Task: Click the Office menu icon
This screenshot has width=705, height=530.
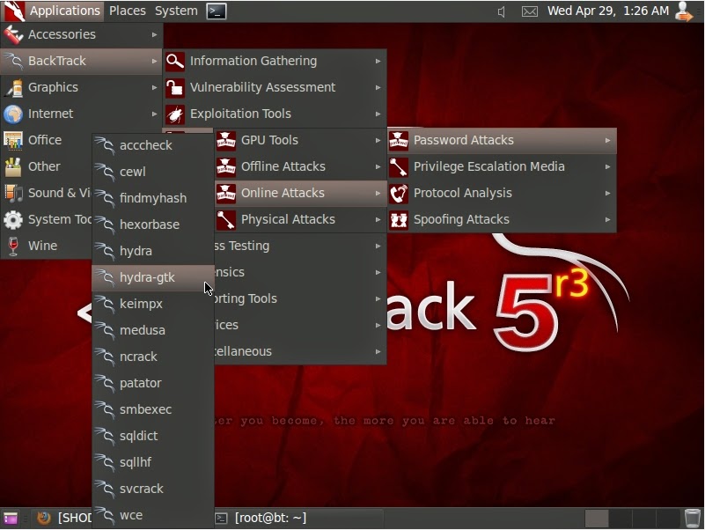Action: 13,140
